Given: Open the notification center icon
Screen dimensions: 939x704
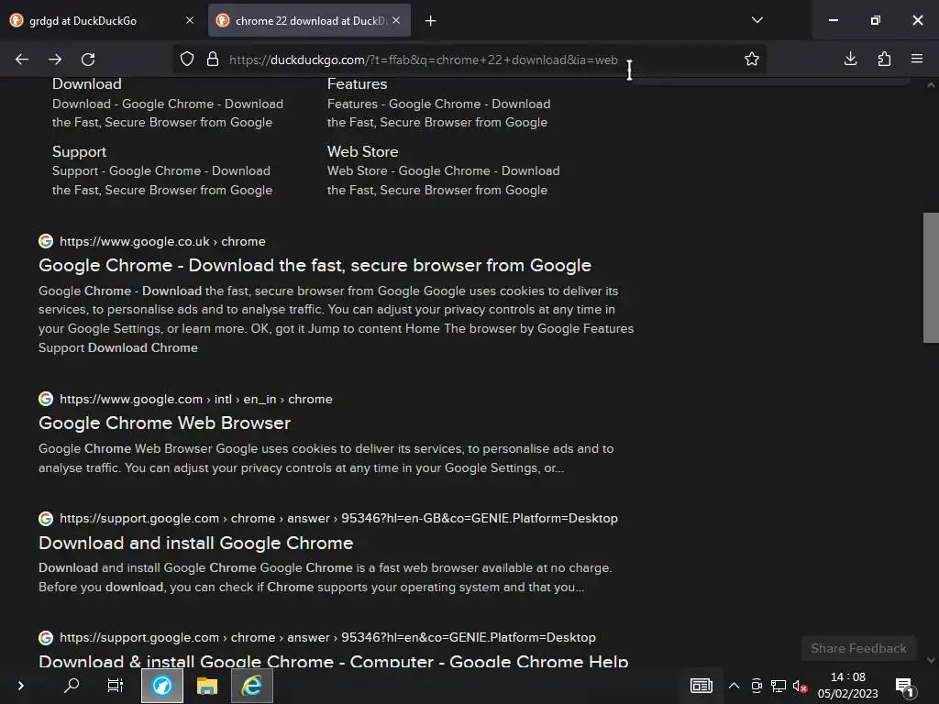Looking at the screenshot, I should pos(905,687).
